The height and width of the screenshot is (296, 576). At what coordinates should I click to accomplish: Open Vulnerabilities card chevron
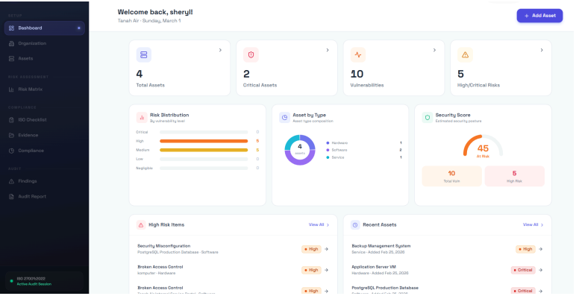(434, 50)
